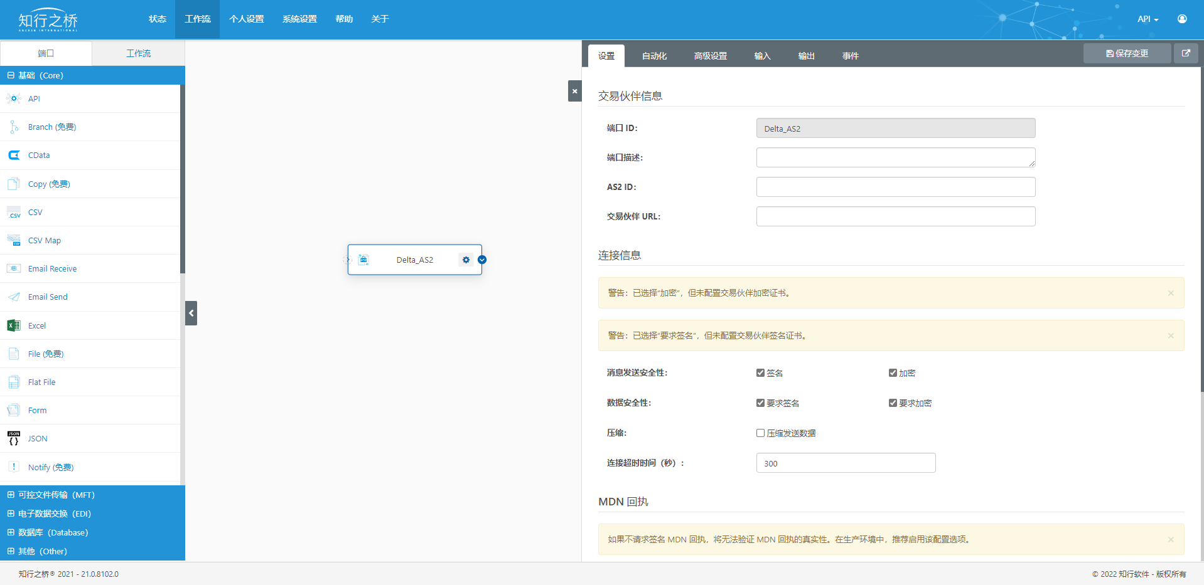Select the Flat File connector label
The height and width of the screenshot is (585, 1204).
pyautogui.click(x=41, y=382)
